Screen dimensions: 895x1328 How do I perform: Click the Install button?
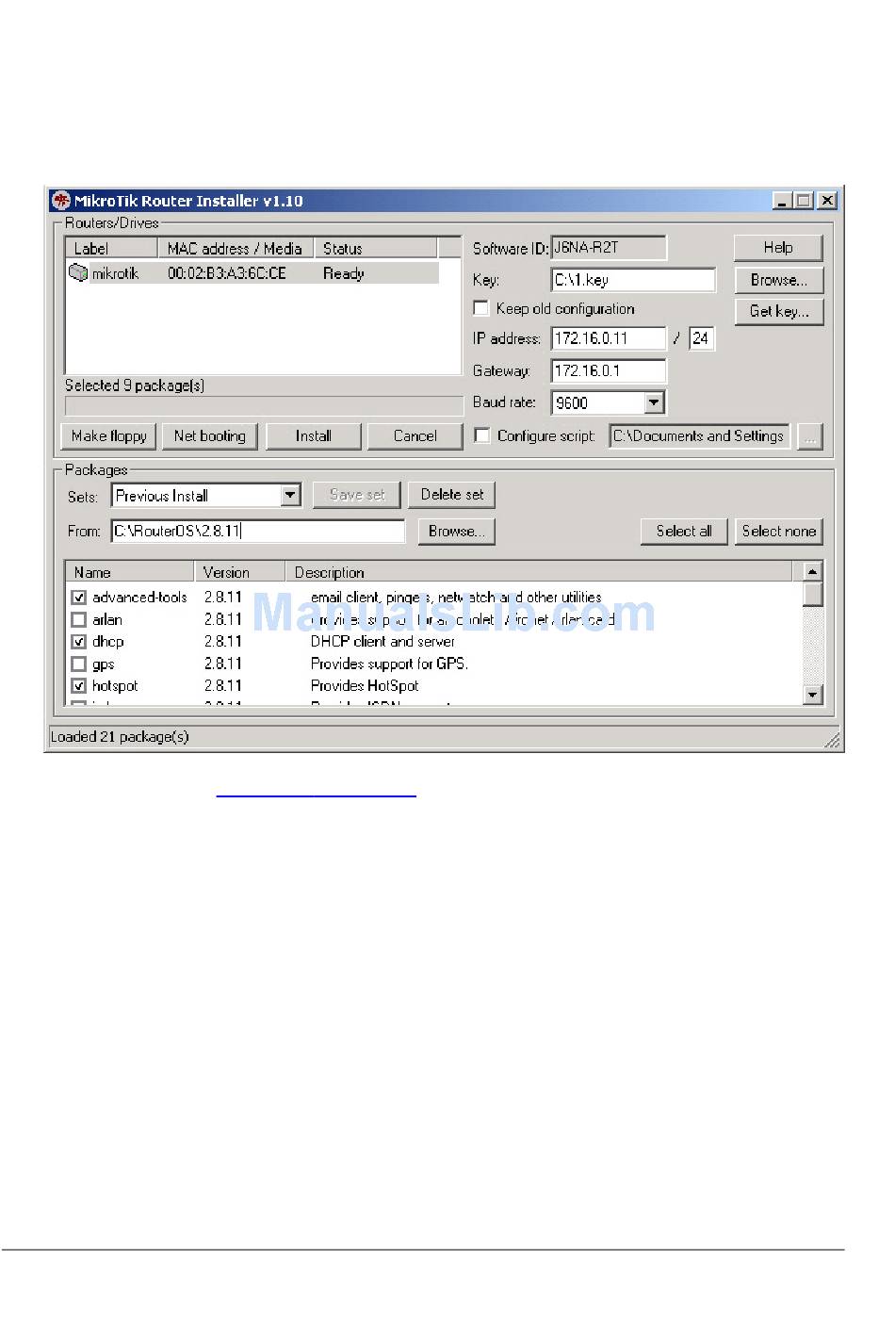coord(314,436)
